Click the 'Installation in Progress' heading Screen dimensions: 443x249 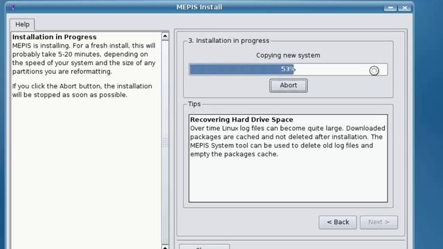point(54,37)
